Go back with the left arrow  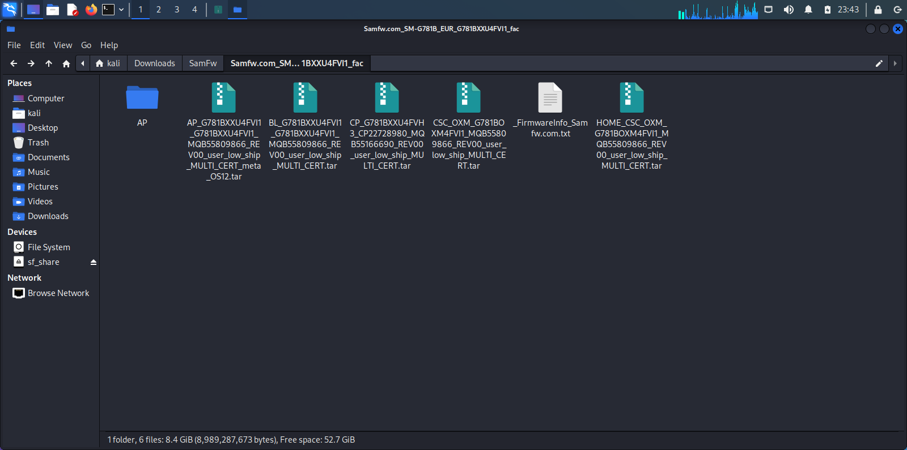tap(14, 63)
